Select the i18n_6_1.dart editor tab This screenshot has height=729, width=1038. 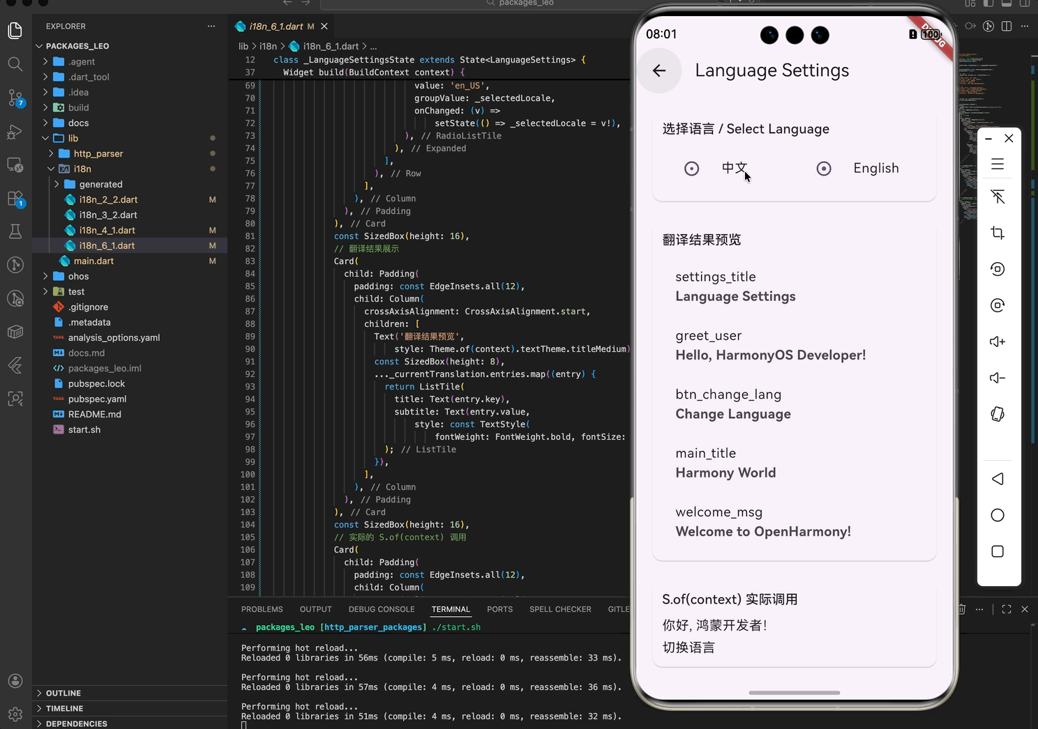(282, 26)
